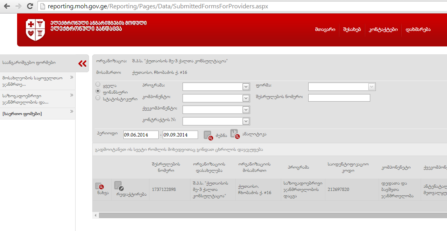Select the ფინანსური radio button

(x=98, y=91)
